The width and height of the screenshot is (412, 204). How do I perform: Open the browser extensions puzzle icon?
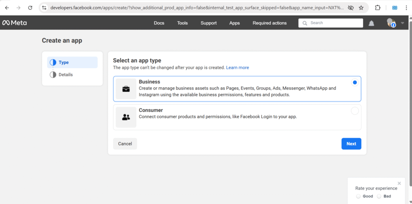click(x=377, y=8)
